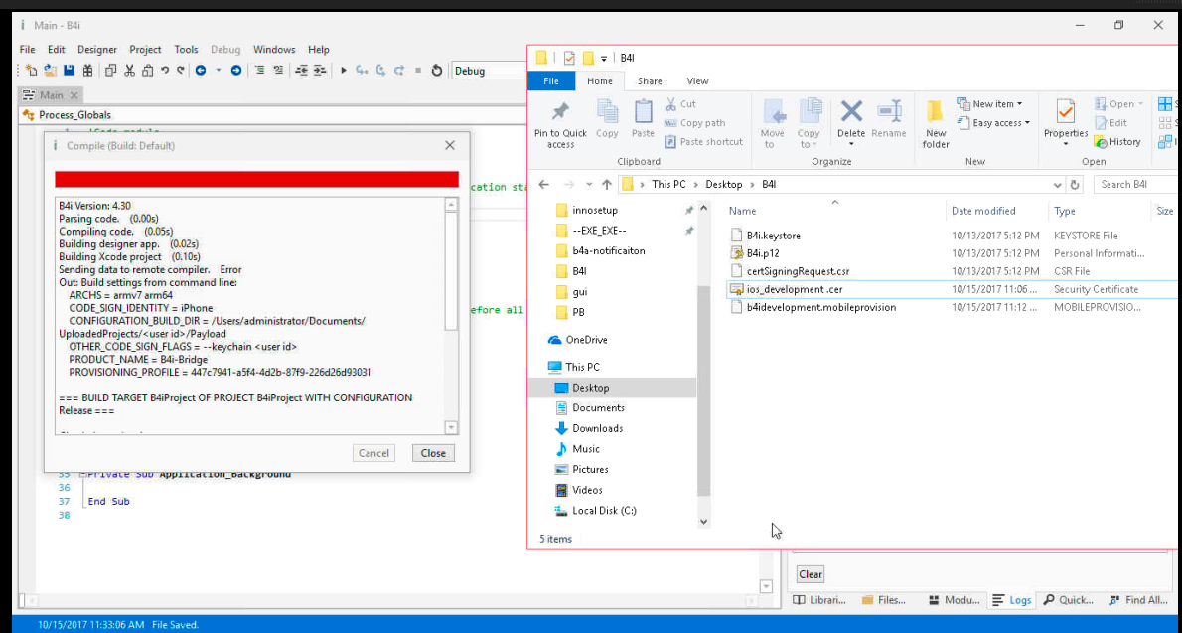The image size is (1182, 633).
Task: Expand the address bar history dropdown
Action: click(x=1057, y=184)
